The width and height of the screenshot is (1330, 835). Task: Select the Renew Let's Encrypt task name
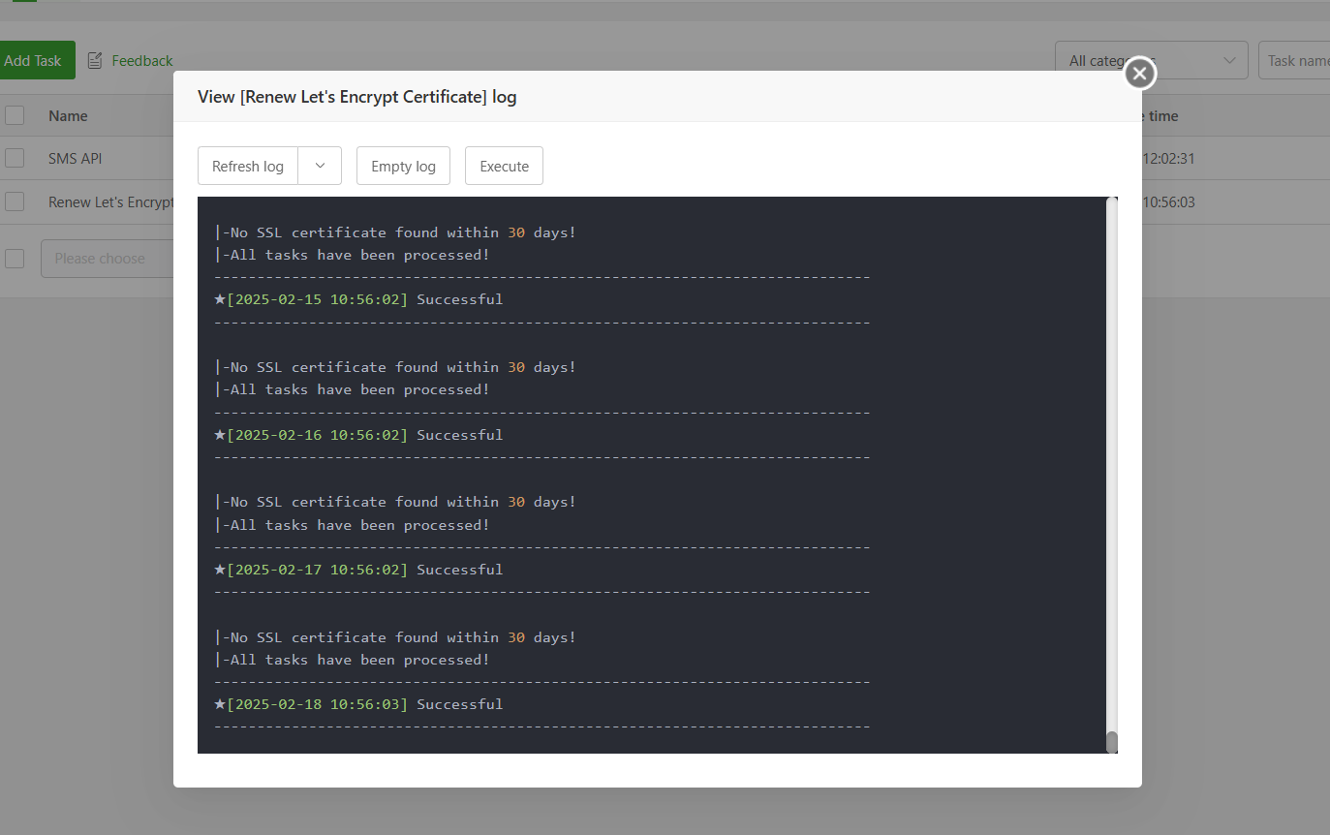[110, 202]
